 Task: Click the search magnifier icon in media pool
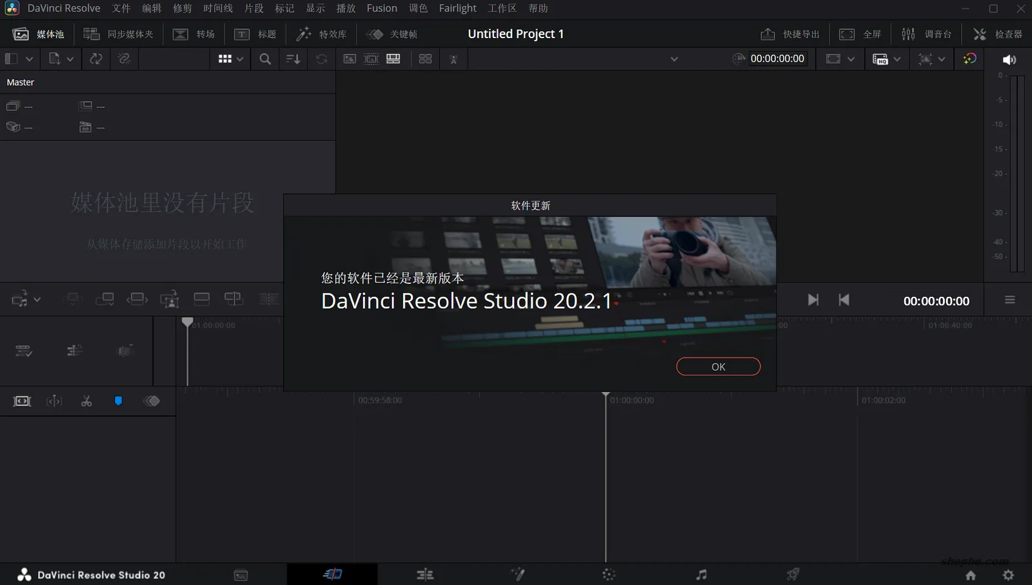tap(264, 59)
